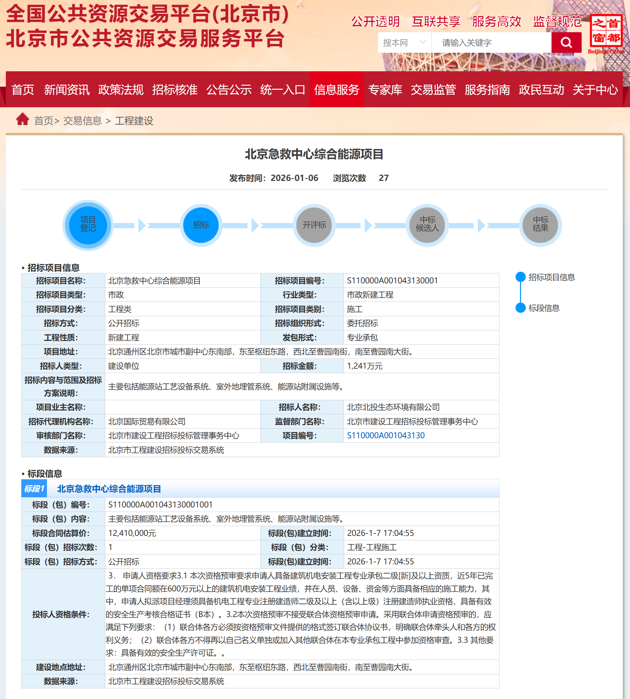Select the 招标 step circle

(201, 225)
